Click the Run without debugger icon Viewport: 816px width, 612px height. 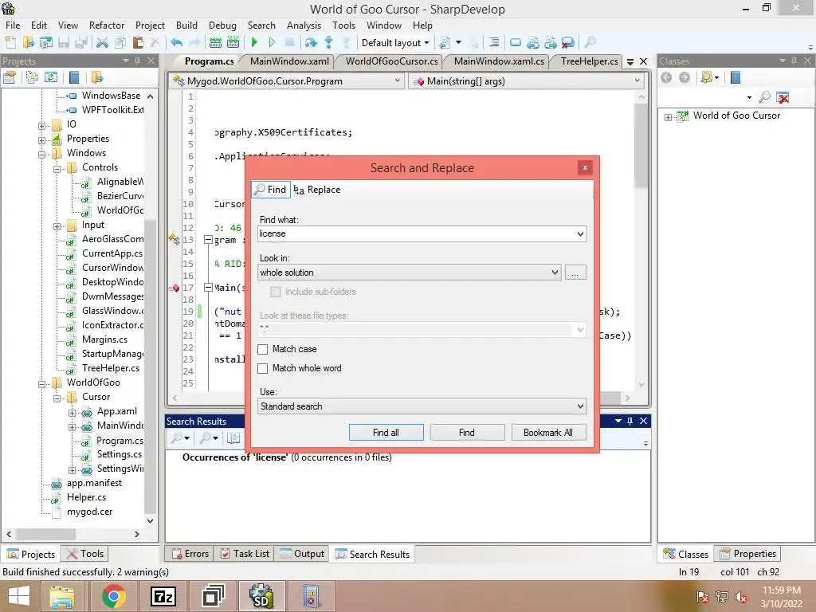pos(272,43)
